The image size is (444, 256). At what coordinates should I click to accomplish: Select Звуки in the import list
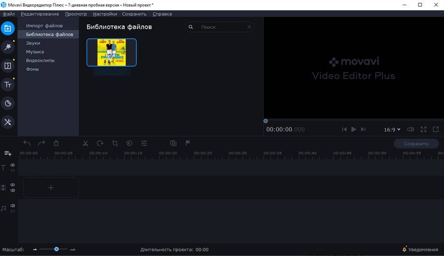33,43
